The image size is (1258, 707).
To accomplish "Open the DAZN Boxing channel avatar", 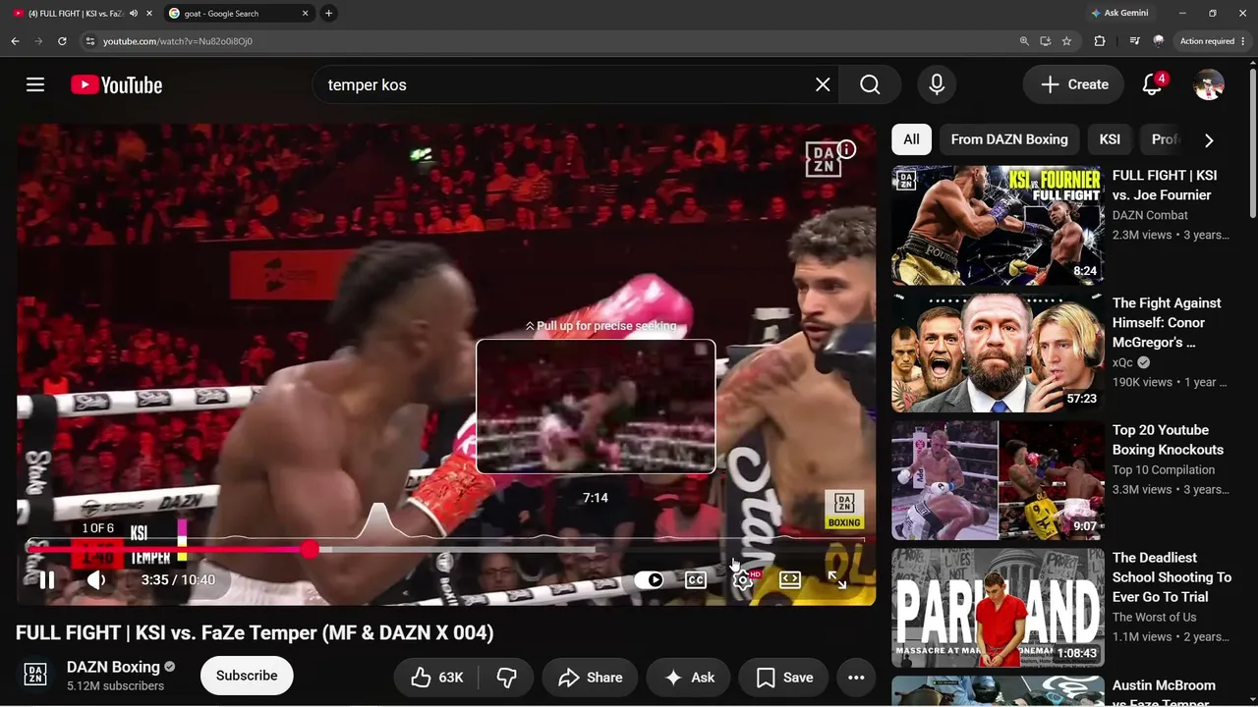I will (x=35, y=676).
